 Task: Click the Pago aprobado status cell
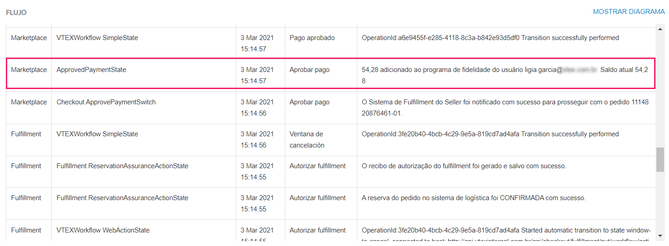point(320,44)
